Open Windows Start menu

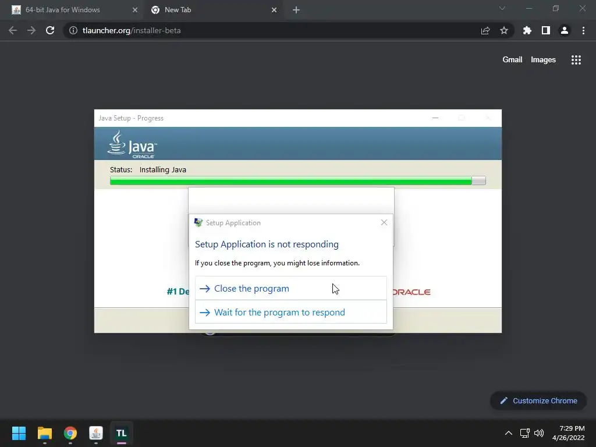pos(19,433)
